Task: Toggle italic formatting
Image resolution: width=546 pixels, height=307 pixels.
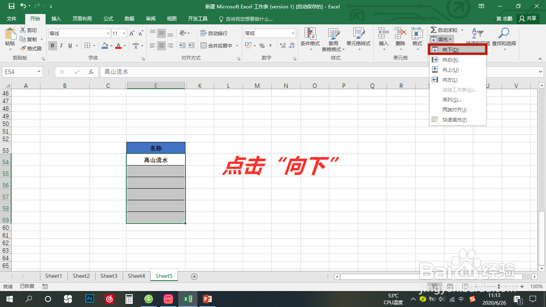Action: point(61,46)
